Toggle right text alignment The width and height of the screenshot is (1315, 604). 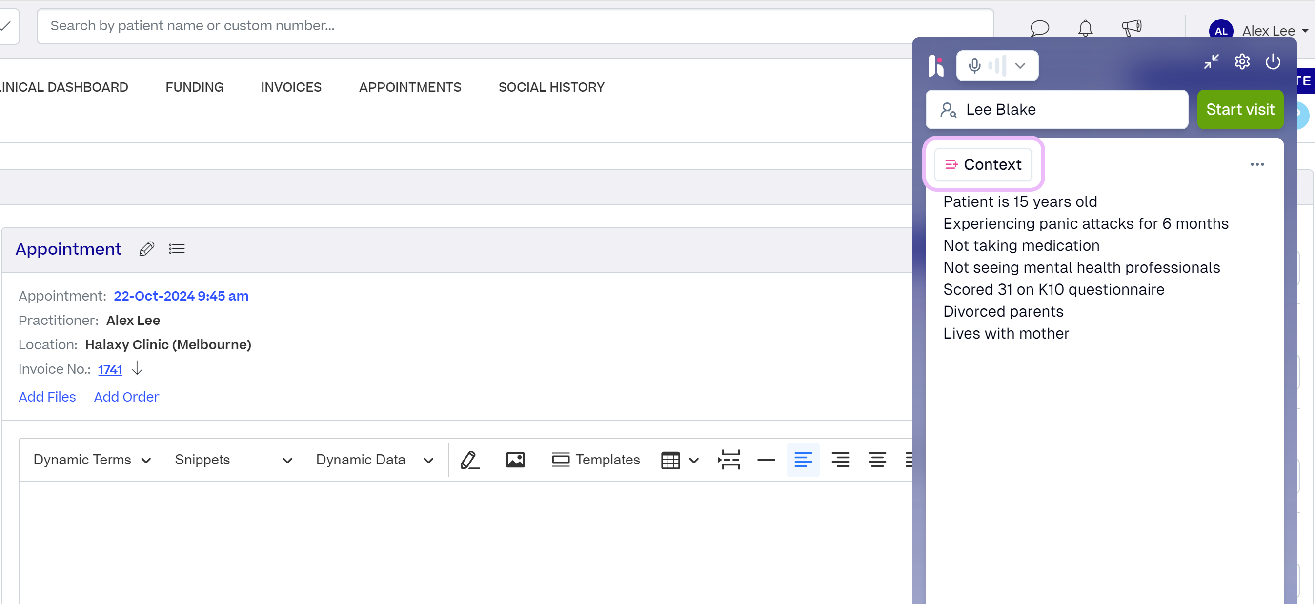[x=840, y=460]
